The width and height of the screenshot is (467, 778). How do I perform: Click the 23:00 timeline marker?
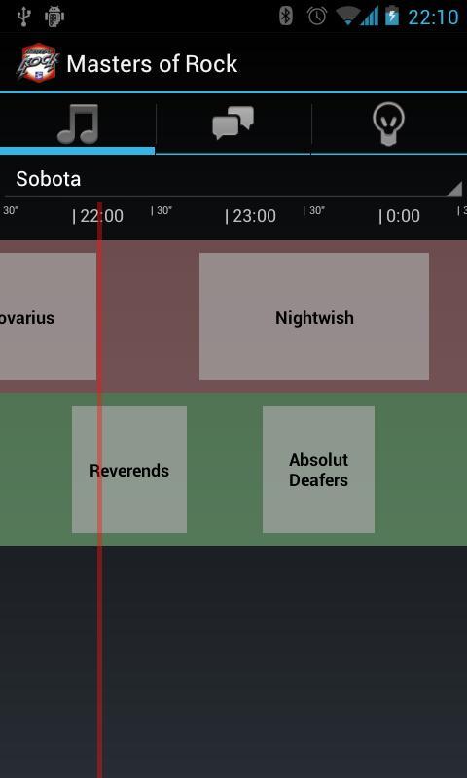[251, 216]
